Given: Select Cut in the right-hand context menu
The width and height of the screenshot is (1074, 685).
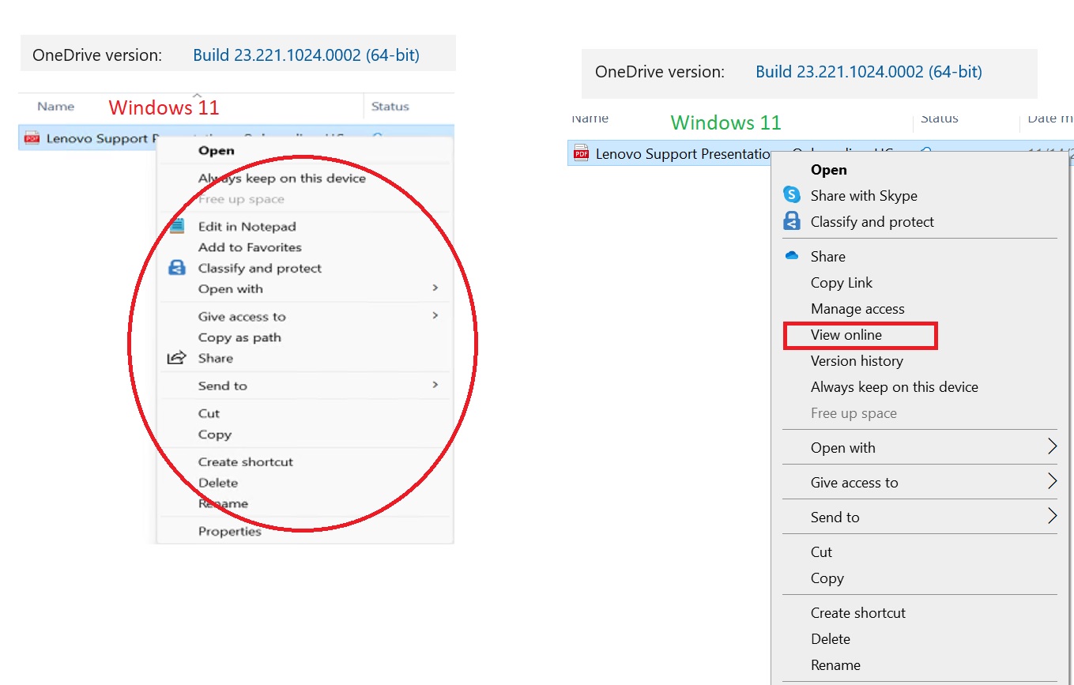Looking at the screenshot, I should (x=821, y=551).
